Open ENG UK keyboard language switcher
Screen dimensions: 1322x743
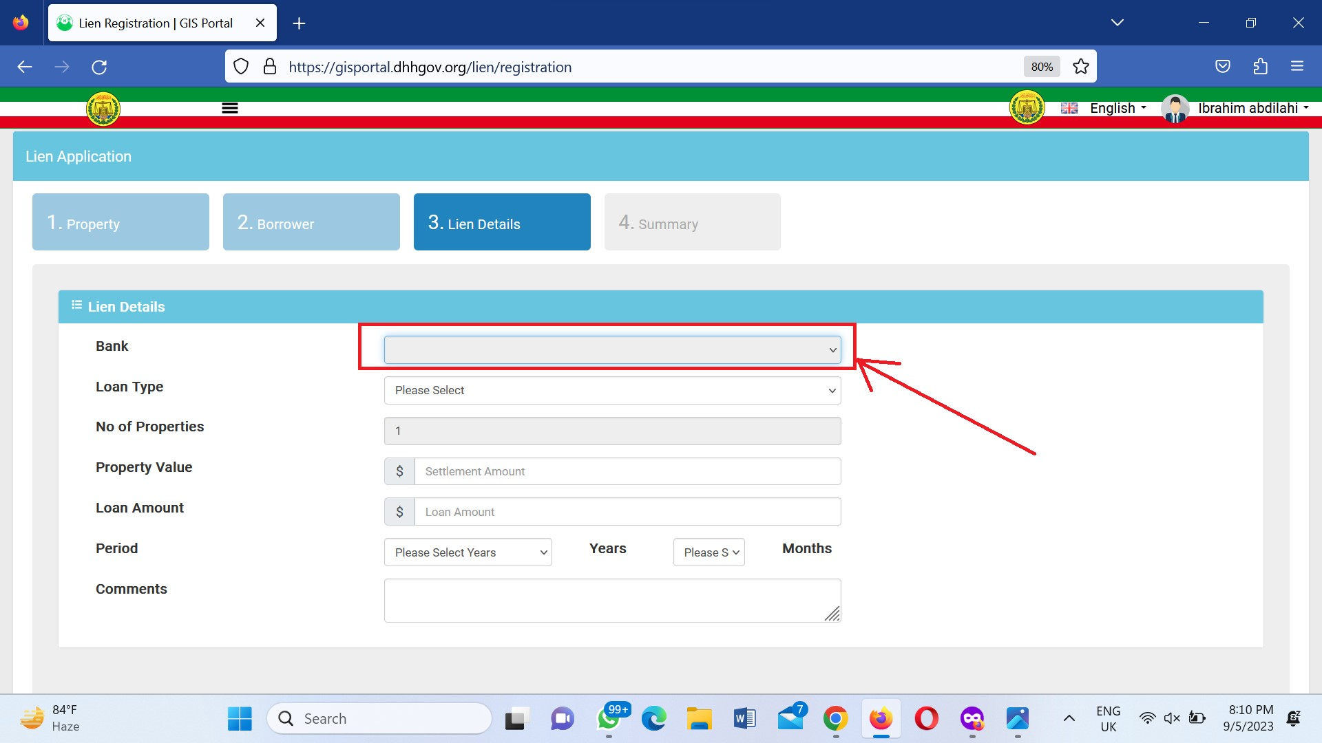click(1108, 718)
